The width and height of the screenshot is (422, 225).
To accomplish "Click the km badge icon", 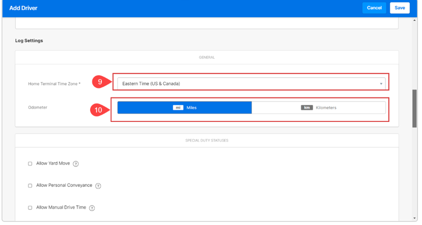I will click(307, 108).
